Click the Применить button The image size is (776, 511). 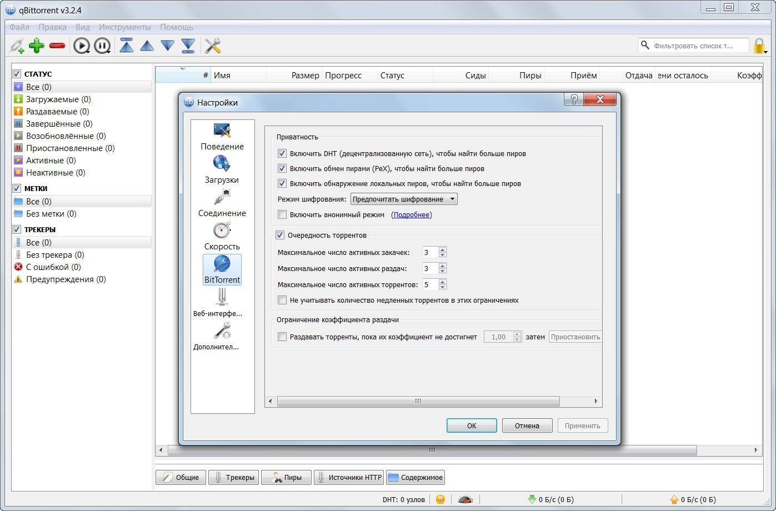coord(583,425)
